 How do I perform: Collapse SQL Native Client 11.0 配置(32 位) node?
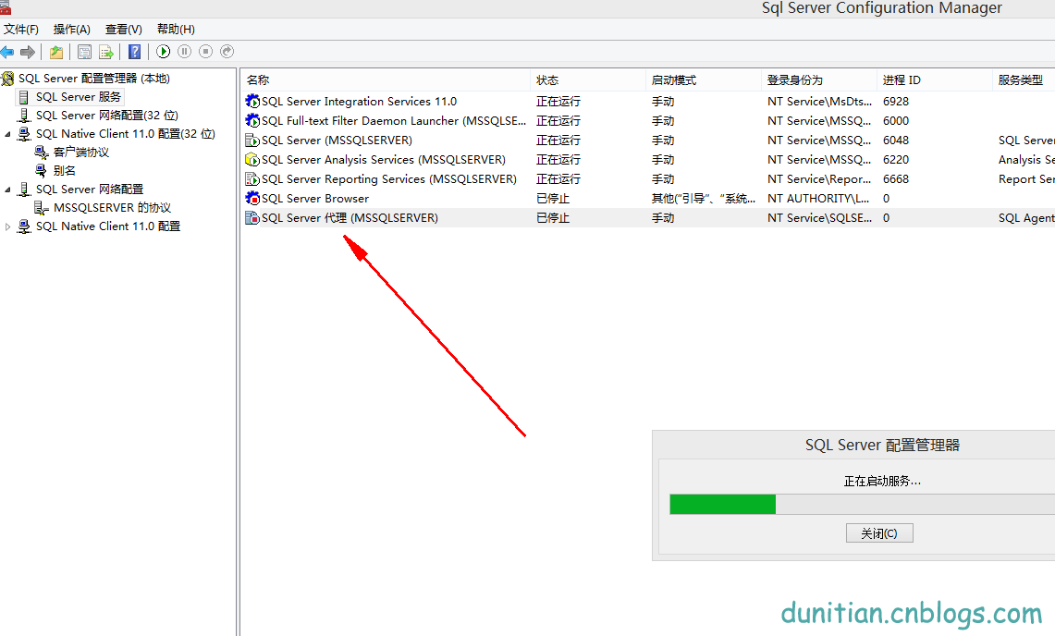tap(8, 135)
